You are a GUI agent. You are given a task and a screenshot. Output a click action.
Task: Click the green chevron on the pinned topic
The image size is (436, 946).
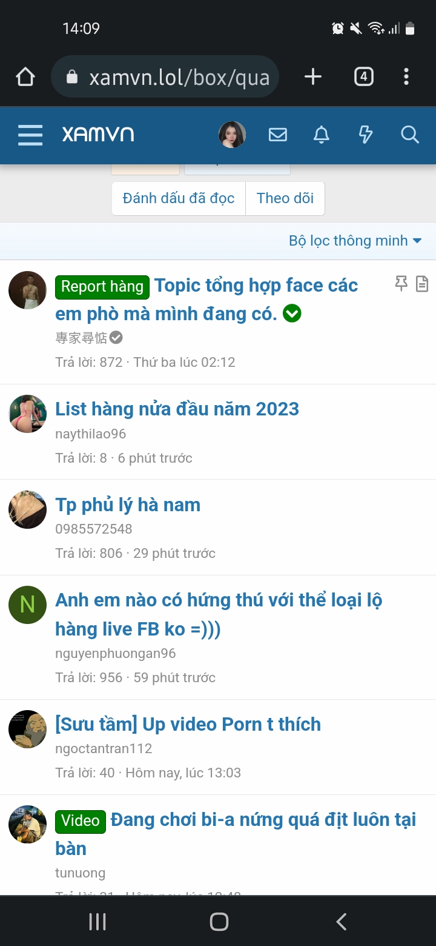coord(292,314)
